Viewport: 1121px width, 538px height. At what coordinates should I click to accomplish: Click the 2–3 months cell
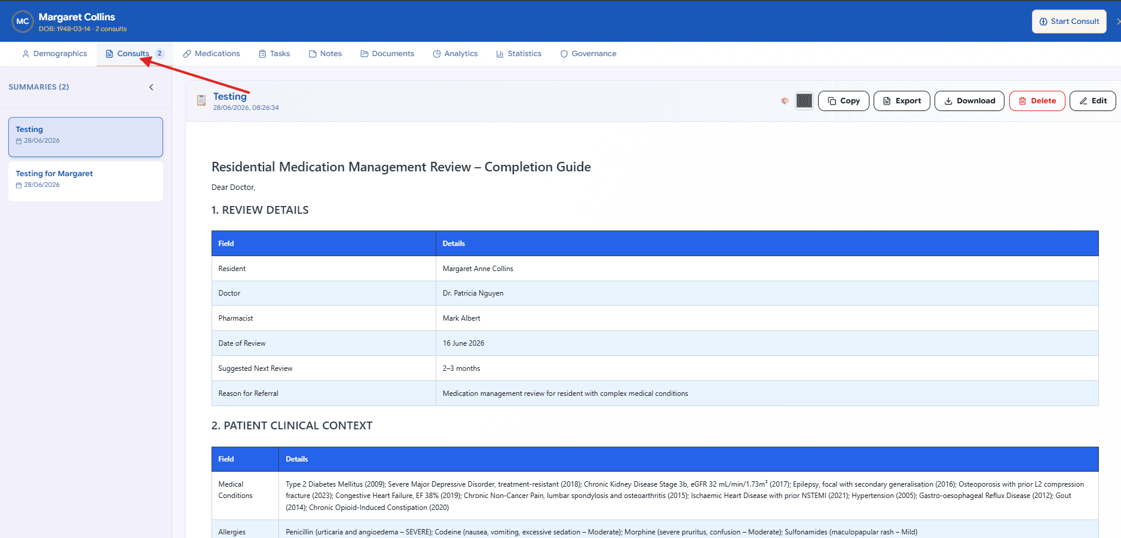click(767, 368)
